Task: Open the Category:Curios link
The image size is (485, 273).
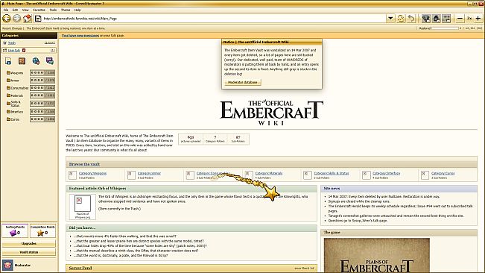Action: [x=443, y=173]
